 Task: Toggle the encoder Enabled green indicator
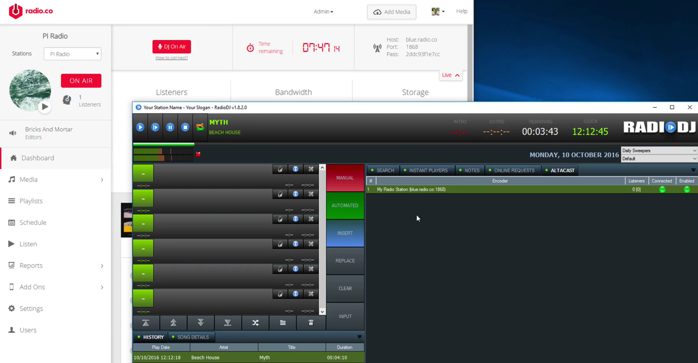687,189
